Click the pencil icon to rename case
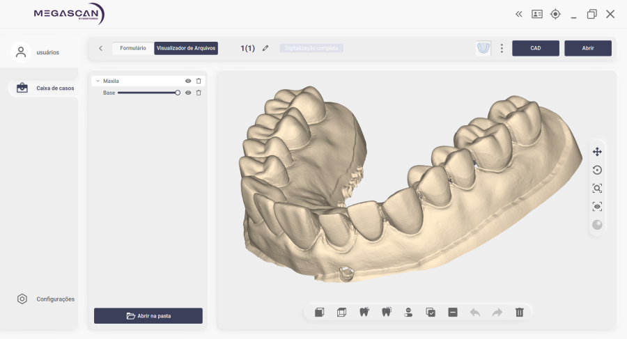 coord(265,48)
